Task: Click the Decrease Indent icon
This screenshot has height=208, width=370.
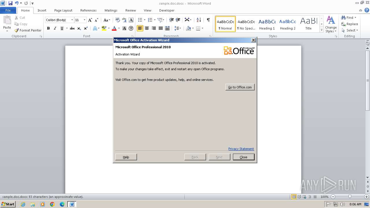Action: pyautogui.click(x=171, y=20)
